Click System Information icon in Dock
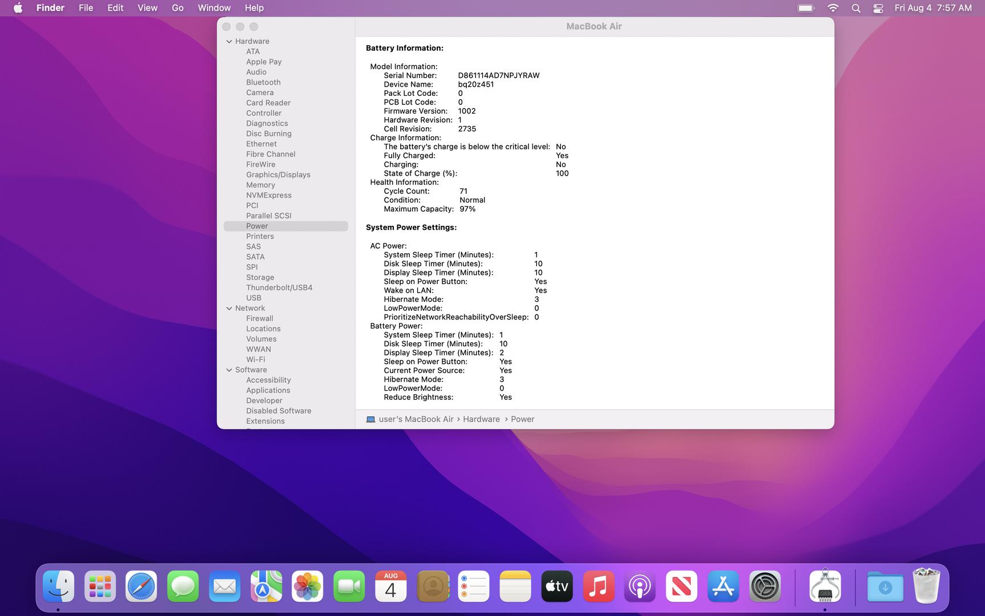 pos(825,586)
